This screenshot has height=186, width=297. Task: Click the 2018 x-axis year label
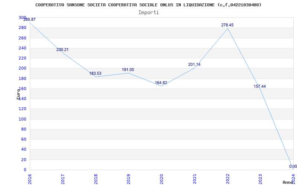pyautogui.click(x=96, y=179)
